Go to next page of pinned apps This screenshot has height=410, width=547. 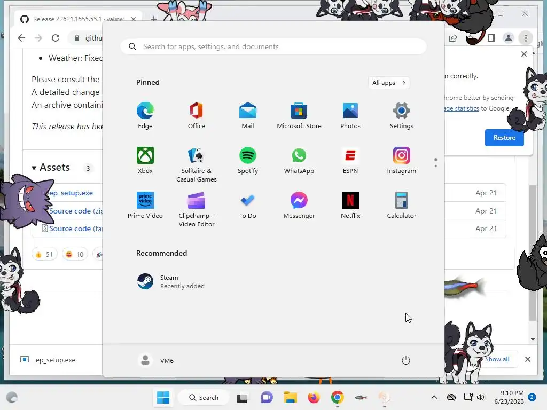coord(436,165)
